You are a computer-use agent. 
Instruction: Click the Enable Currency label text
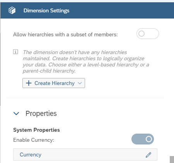coord(34,140)
